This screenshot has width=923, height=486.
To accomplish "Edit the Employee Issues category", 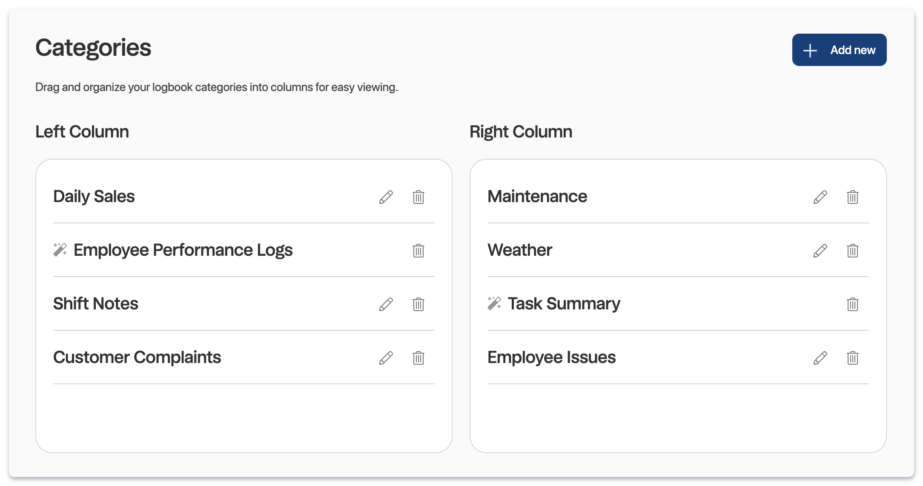I will tap(820, 358).
